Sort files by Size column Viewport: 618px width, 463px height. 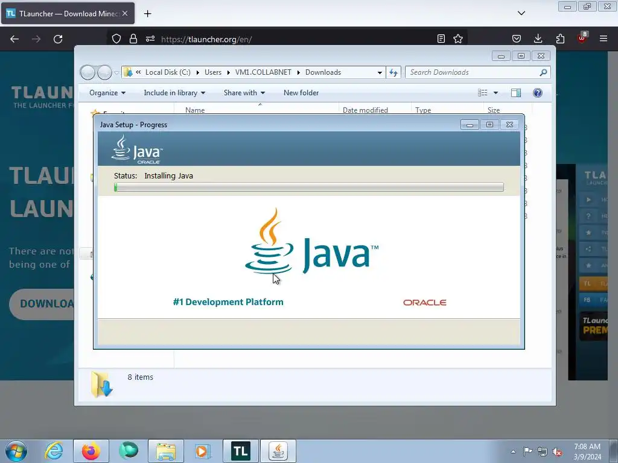coord(508,110)
